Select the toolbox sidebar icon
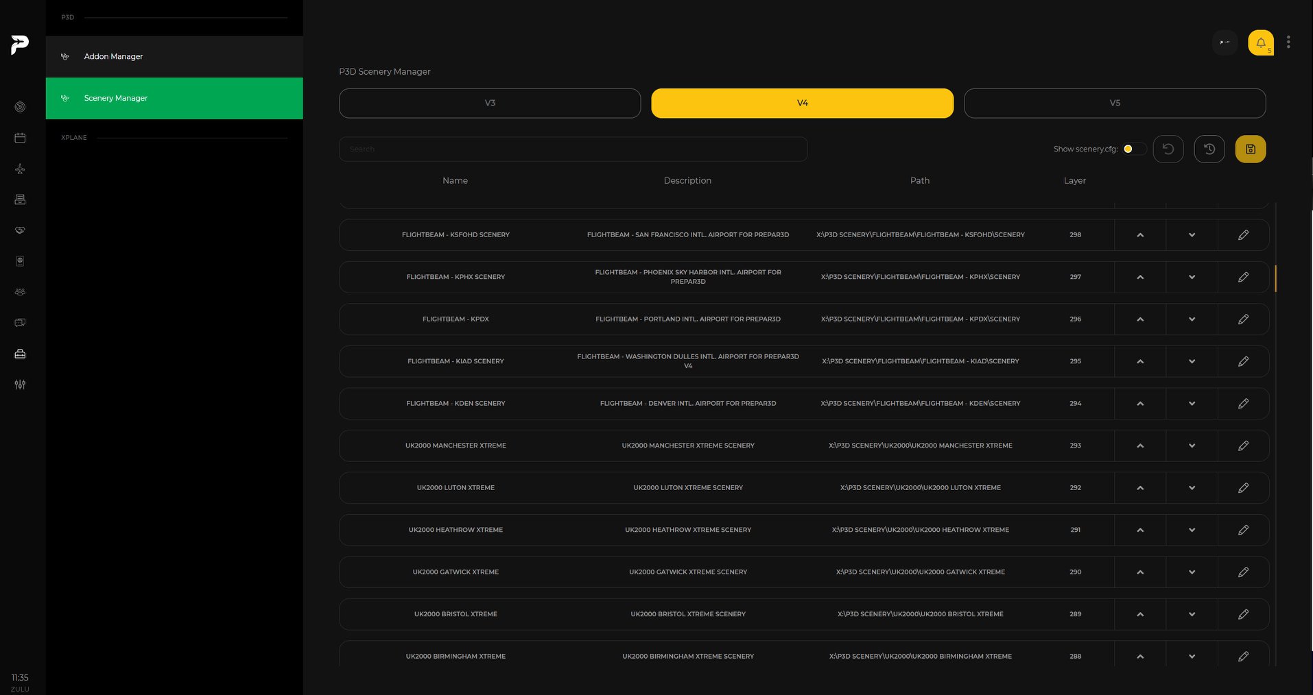 click(x=20, y=354)
